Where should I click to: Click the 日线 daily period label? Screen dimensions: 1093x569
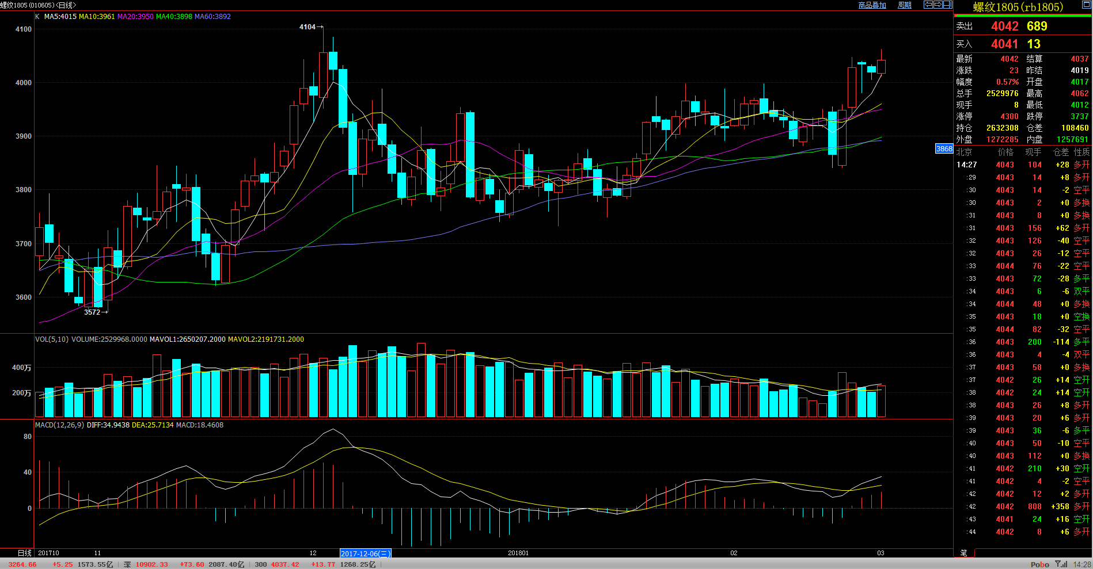(24, 553)
